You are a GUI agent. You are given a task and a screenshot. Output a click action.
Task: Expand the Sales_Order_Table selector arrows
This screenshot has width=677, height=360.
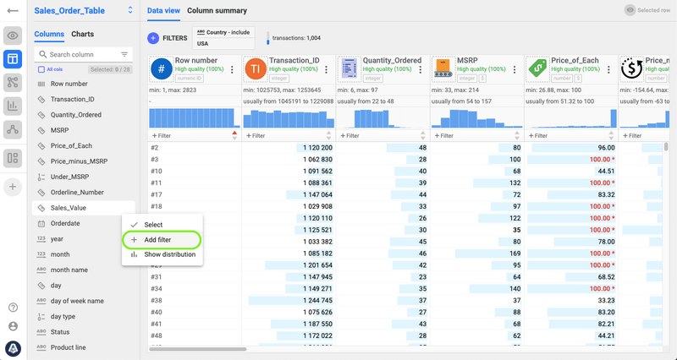pyautogui.click(x=130, y=10)
